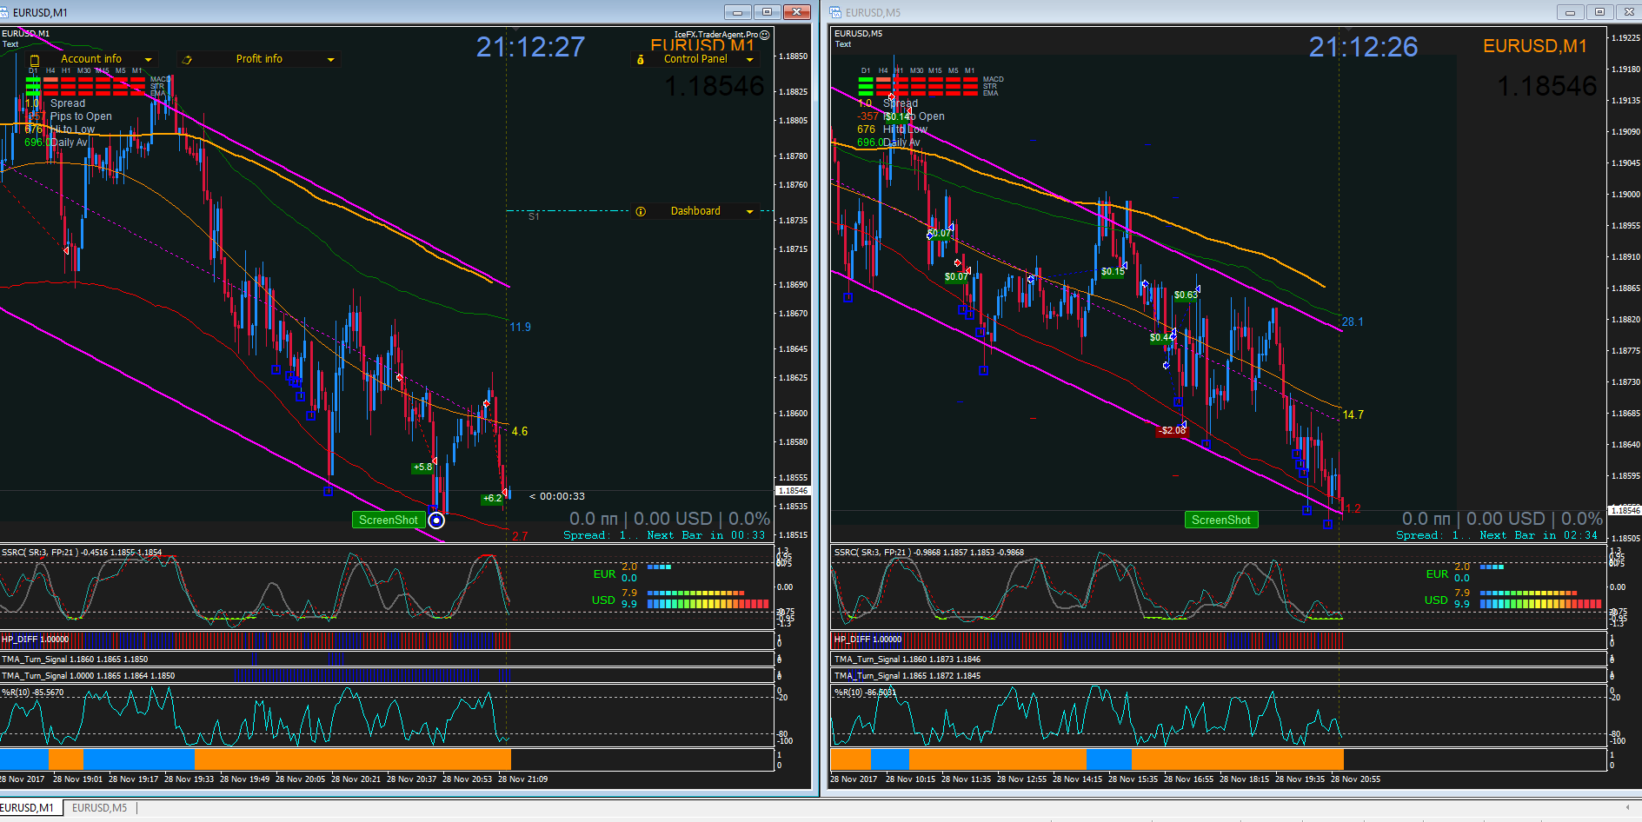Click the M1 'TMA_Turn_Signal 1.1860 1.1865 1.1850' label
Viewport: 1642px width, 822px height.
75,660
